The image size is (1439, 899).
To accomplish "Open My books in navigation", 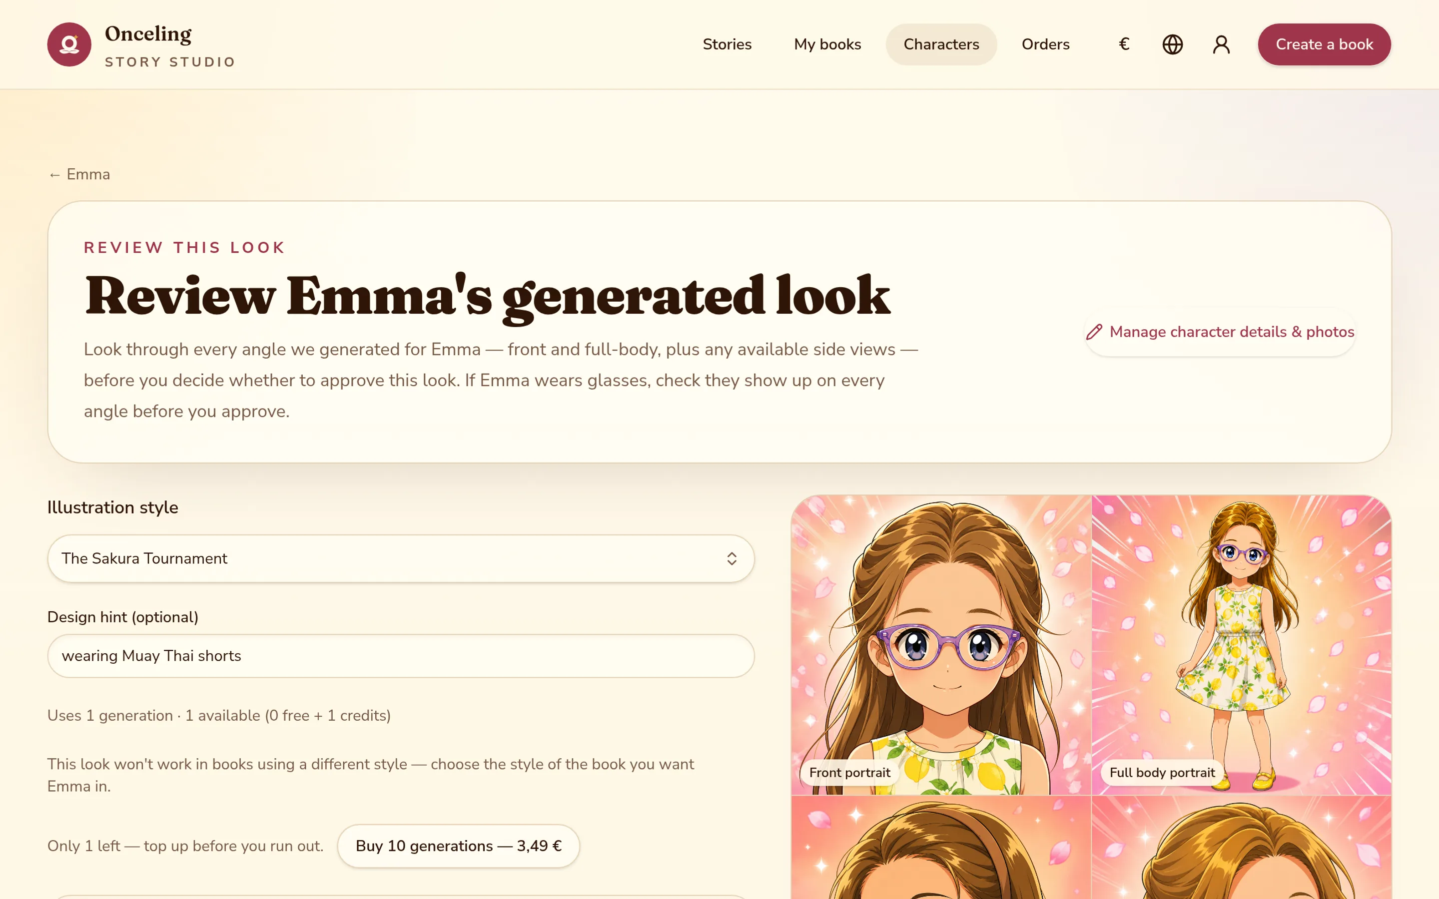I will tap(827, 44).
